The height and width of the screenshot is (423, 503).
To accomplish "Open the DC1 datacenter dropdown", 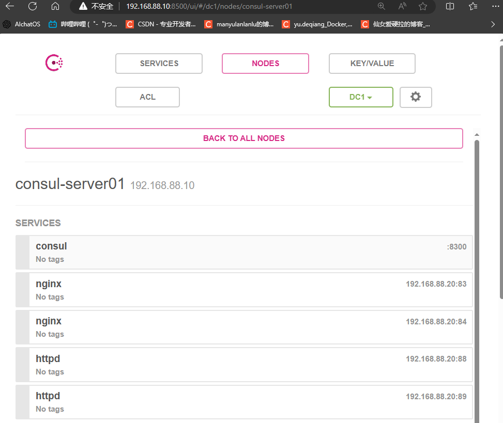I will click(x=361, y=97).
